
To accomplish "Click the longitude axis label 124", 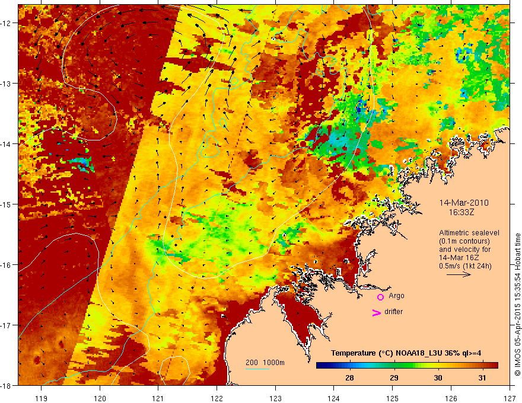I will coord(334,398).
